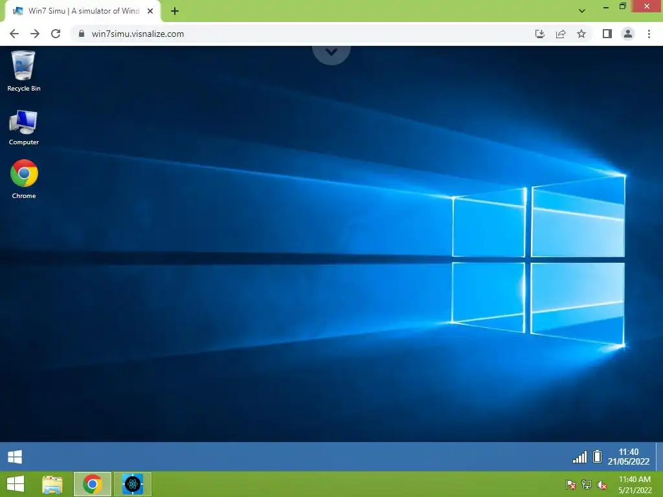View site info via the lock icon

click(x=82, y=34)
